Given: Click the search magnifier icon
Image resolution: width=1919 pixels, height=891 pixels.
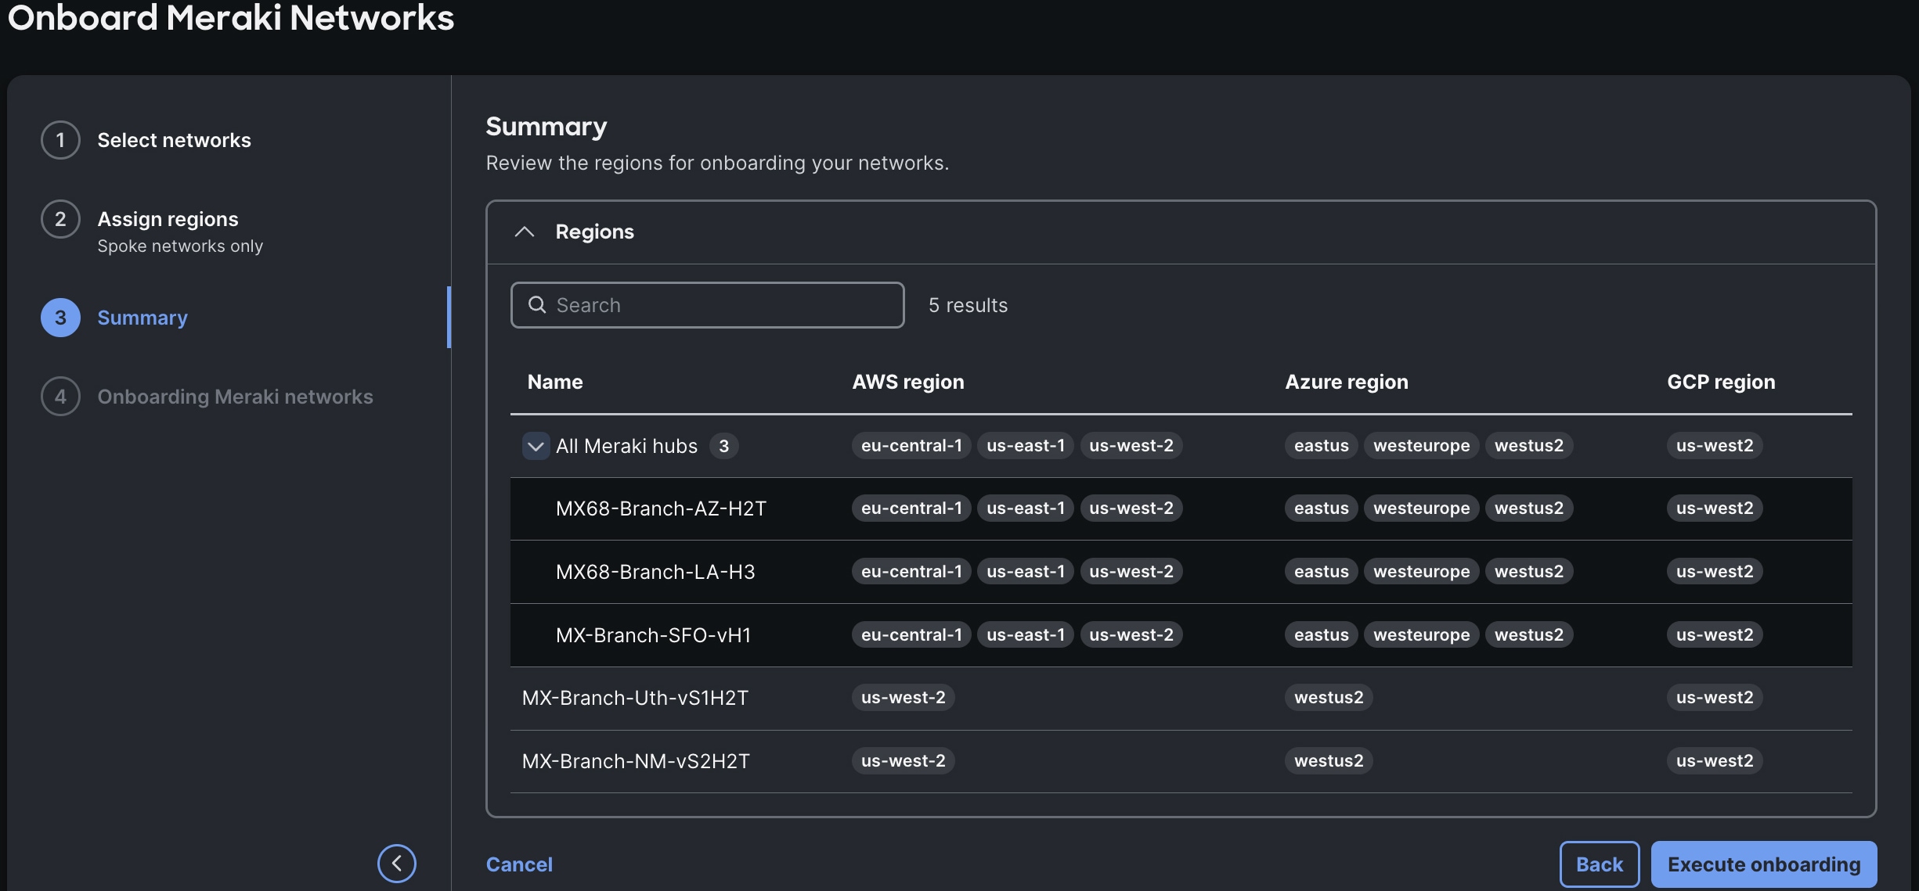Looking at the screenshot, I should 537,305.
